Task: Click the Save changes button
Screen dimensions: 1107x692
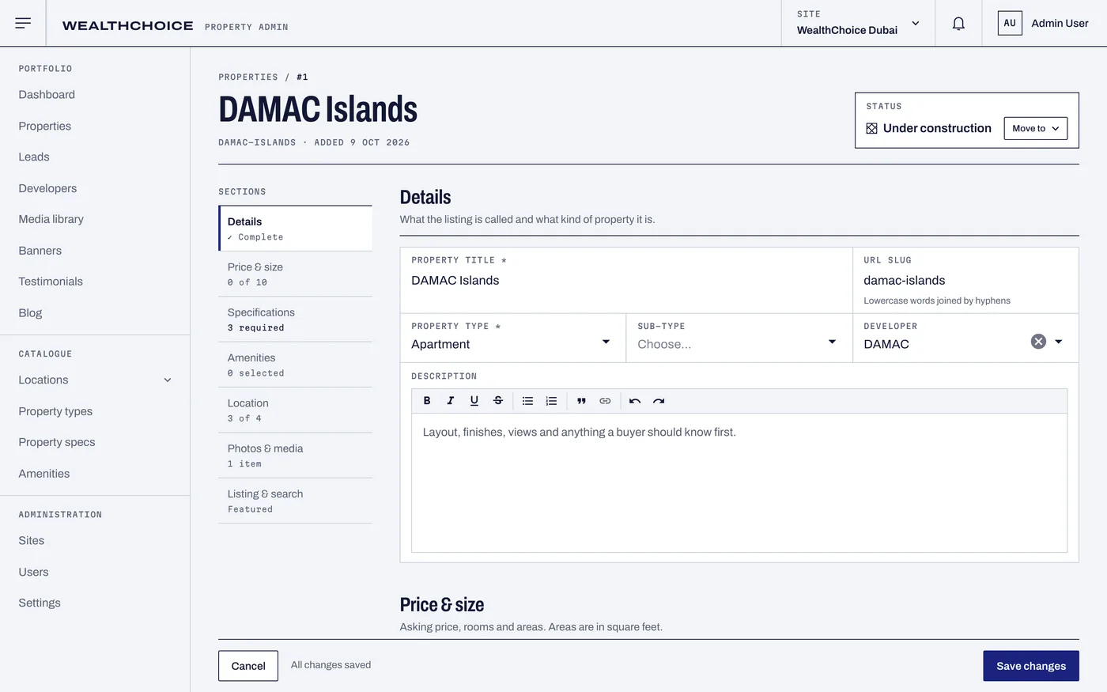Action: coord(1031,666)
